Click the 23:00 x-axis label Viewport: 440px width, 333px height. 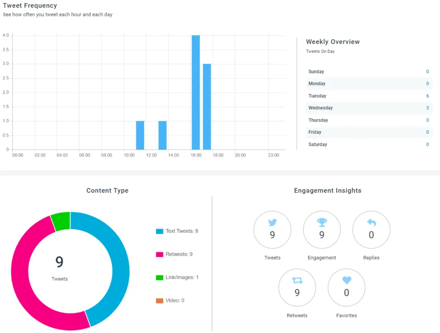(274, 155)
